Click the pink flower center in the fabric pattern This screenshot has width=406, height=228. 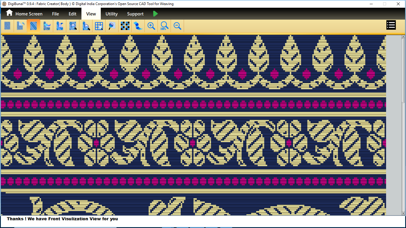pyautogui.click(x=192, y=143)
